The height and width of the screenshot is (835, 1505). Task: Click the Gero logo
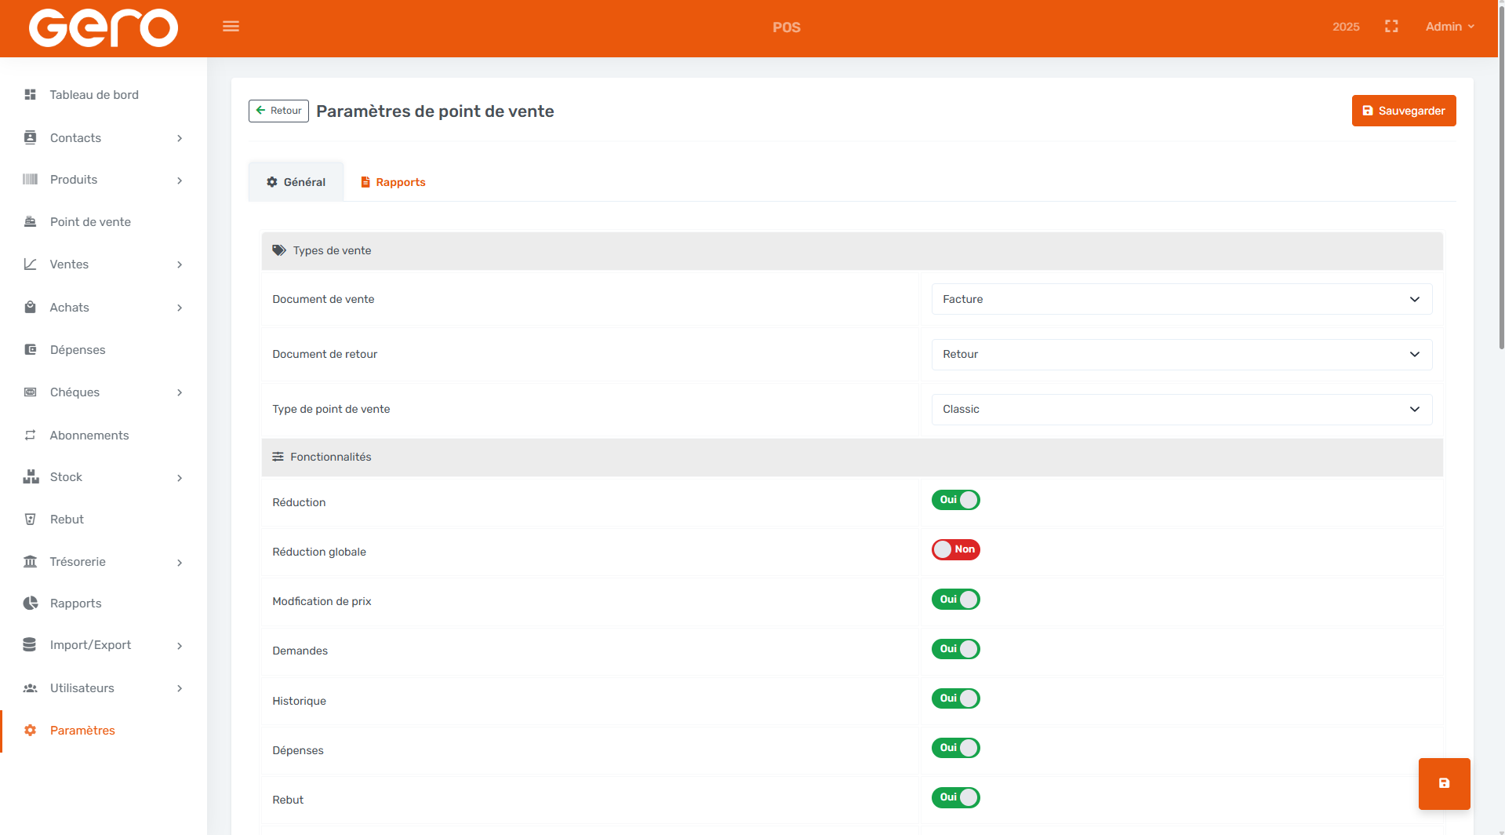click(103, 28)
